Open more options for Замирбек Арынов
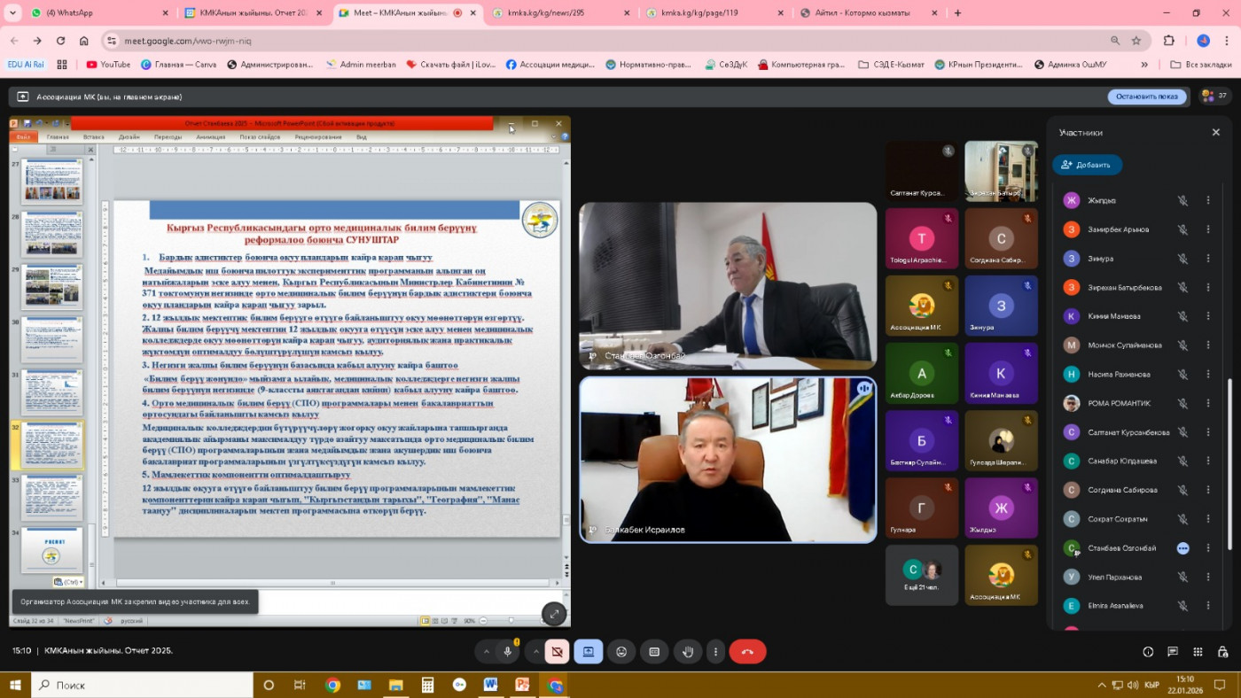Viewport: 1241px width, 698px height. tap(1207, 229)
